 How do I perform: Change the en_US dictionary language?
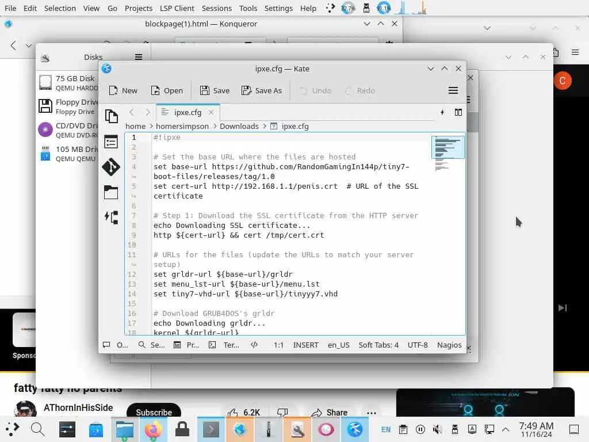[x=338, y=345]
